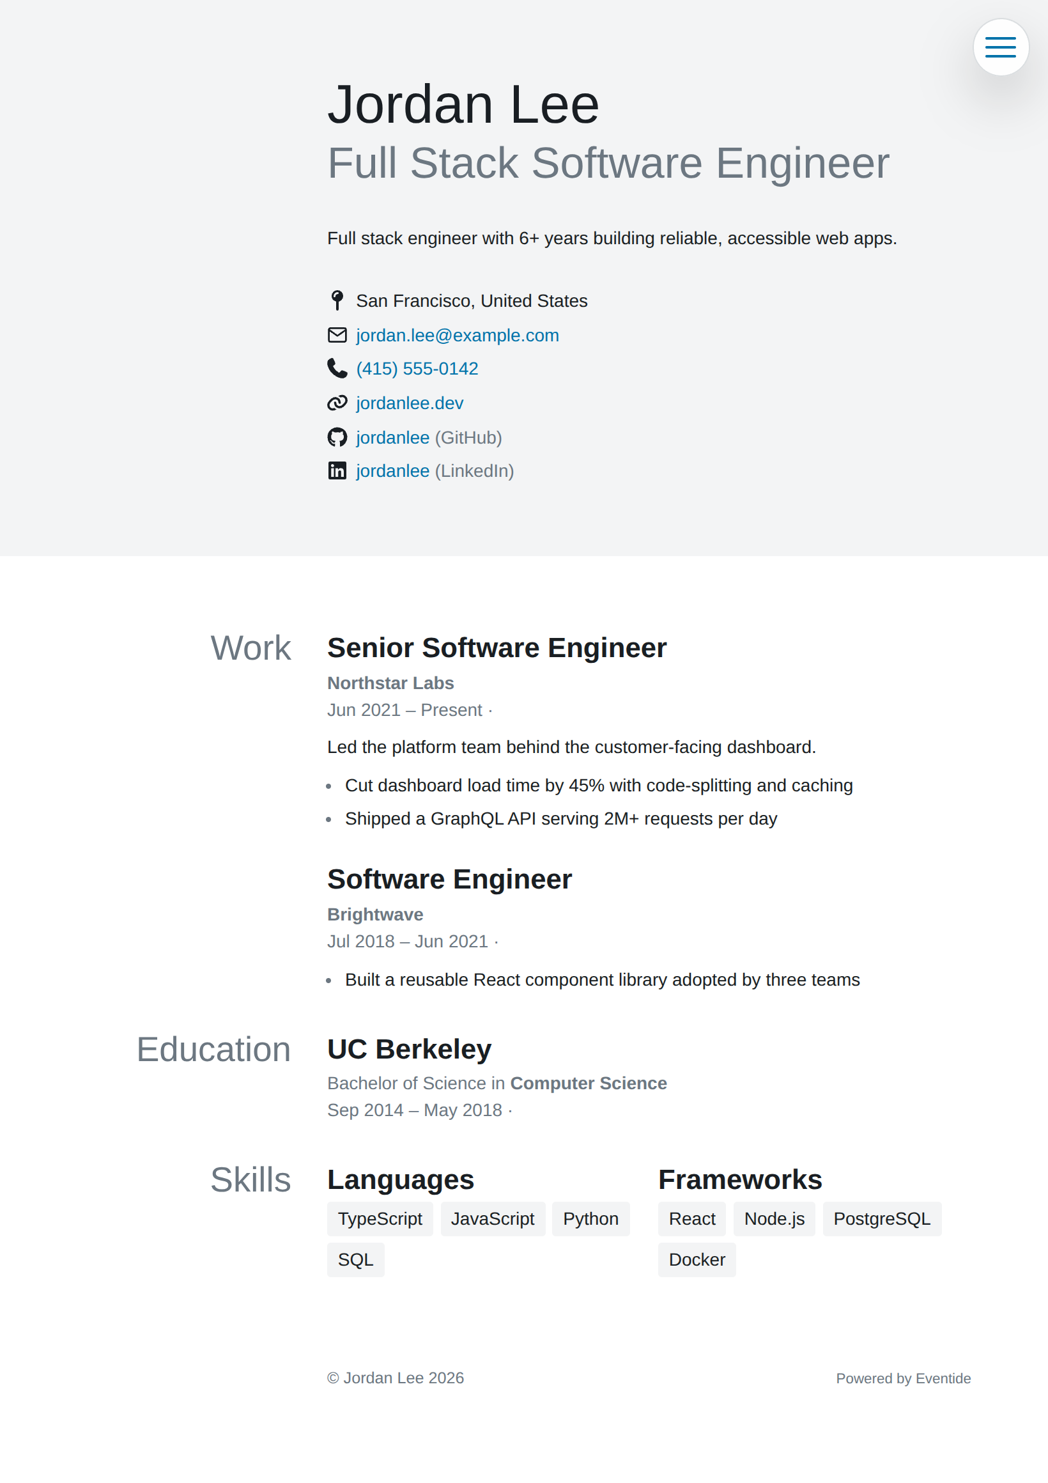The height and width of the screenshot is (1483, 1048).
Task: Click the GitHub logo icon
Action: pyautogui.click(x=337, y=437)
